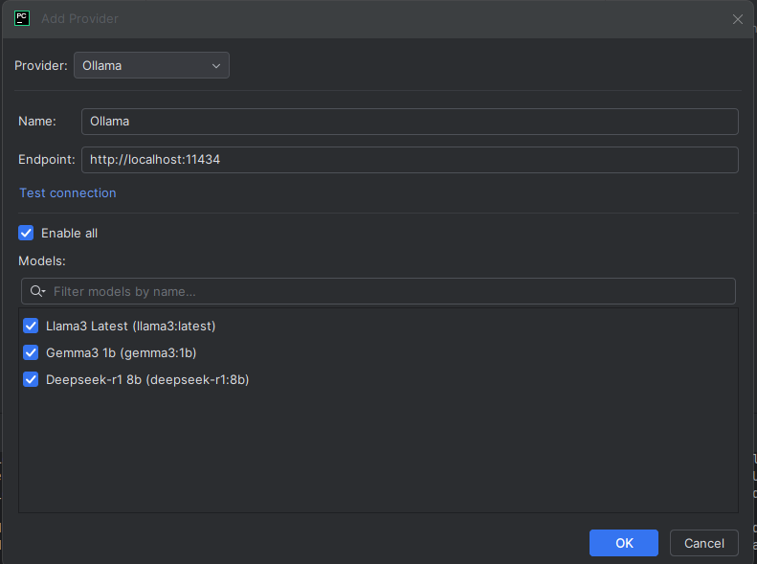
Task: Click the Filter models by name field
Action: point(383,291)
